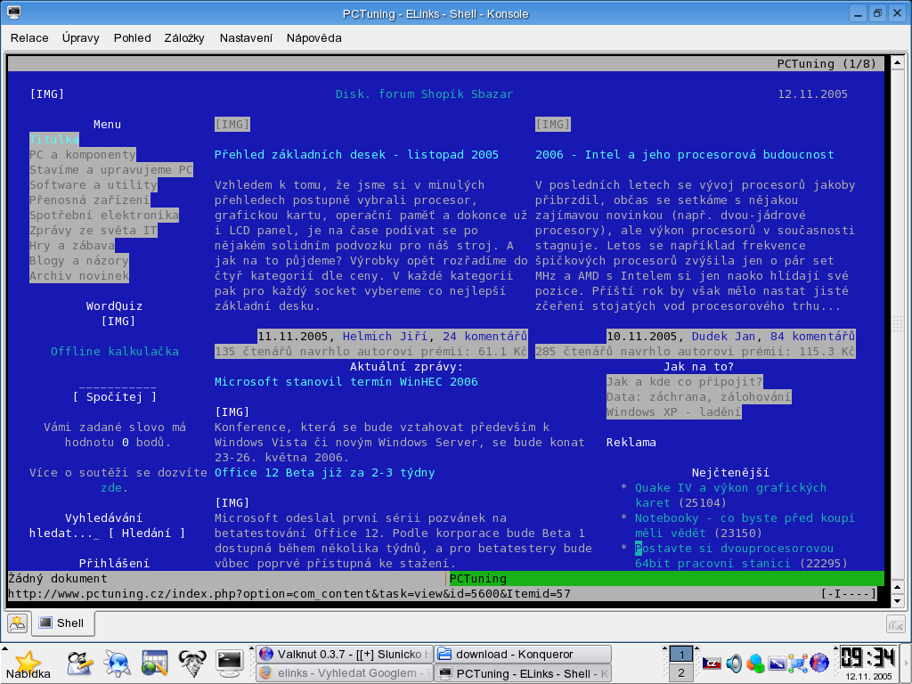Focus the WordQuiz underscore text field
The width and height of the screenshot is (912, 684).
click(118, 383)
